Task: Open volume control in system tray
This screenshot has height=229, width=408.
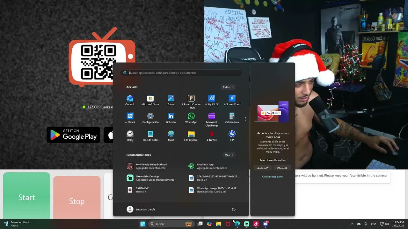Action: coord(387,224)
